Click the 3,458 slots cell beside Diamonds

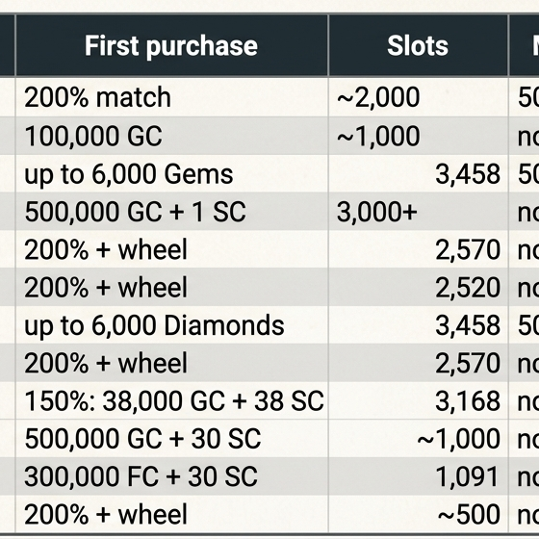coord(418,325)
